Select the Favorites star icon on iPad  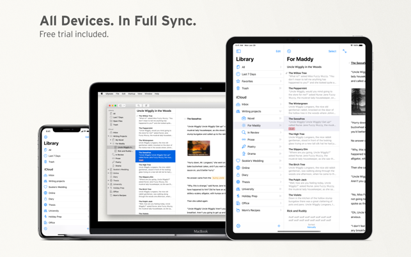[x=238, y=81]
